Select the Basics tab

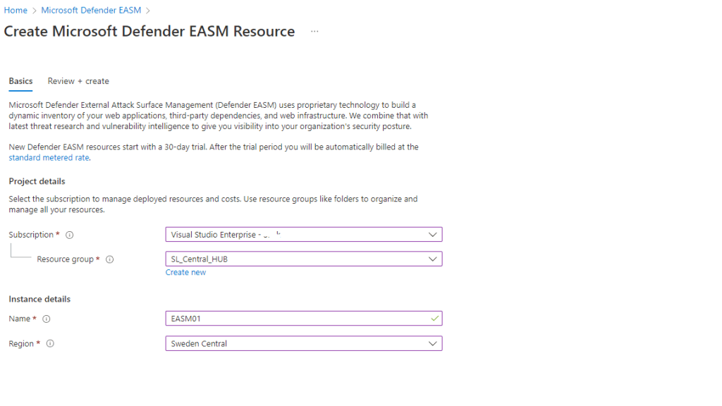click(x=20, y=81)
